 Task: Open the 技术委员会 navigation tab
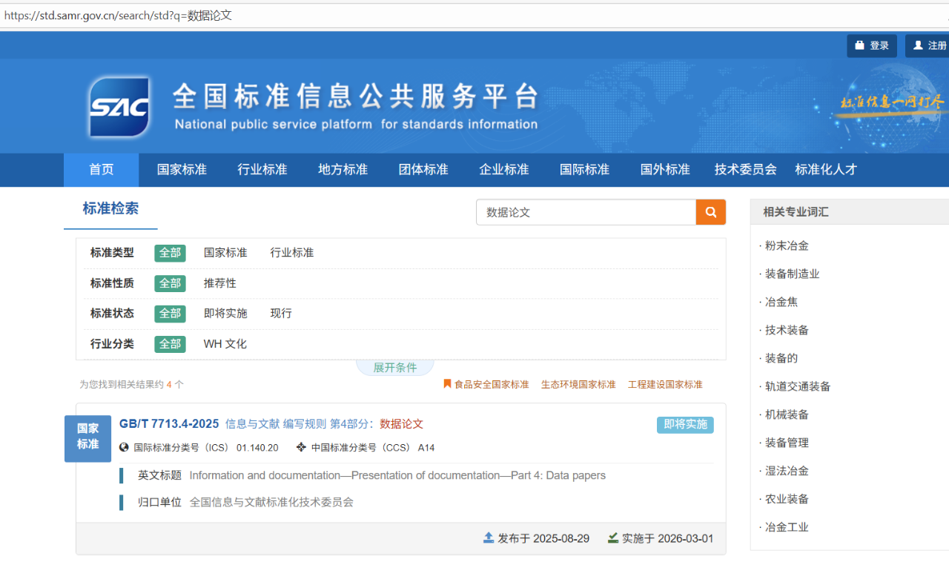745,170
